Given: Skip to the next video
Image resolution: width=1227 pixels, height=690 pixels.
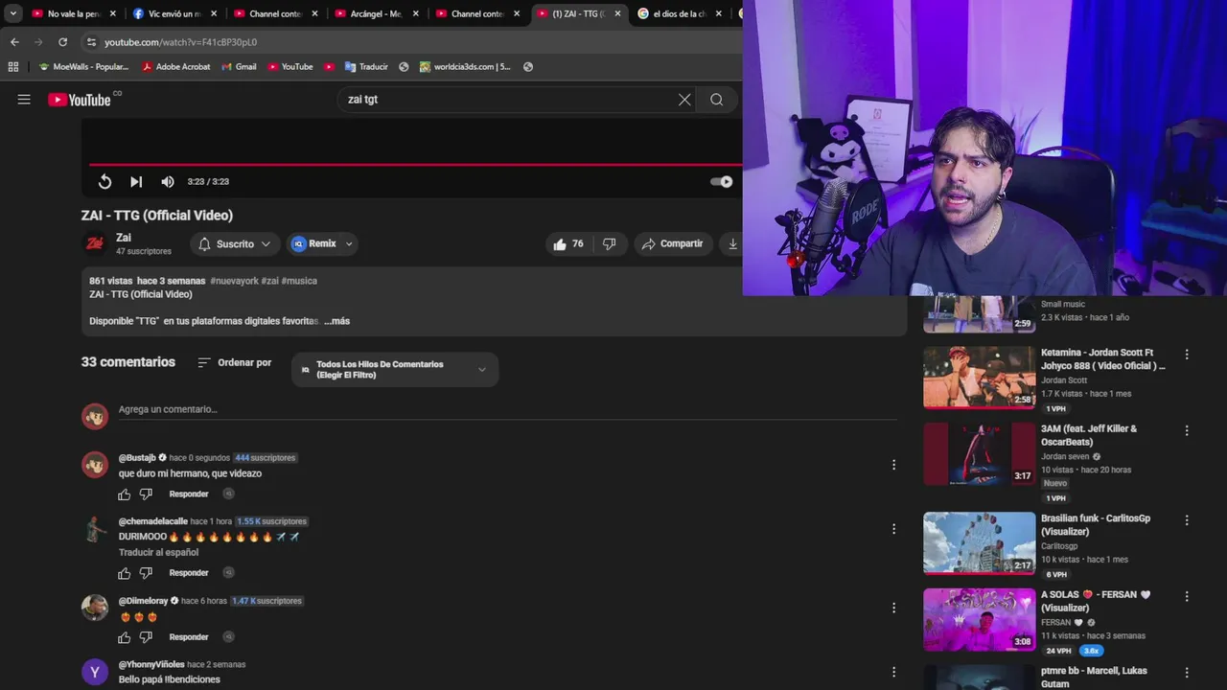Looking at the screenshot, I should click(x=136, y=182).
